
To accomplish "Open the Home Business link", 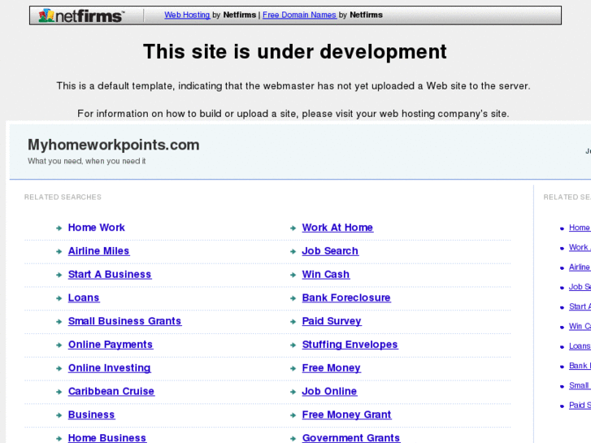I will tap(107, 437).
